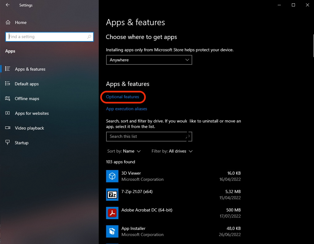The width and height of the screenshot is (314, 244).
Task: Click the 7-Zip application icon
Action: tap(112, 195)
